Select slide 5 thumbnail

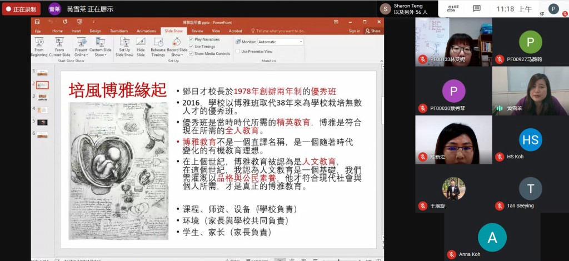click(42, 123)
